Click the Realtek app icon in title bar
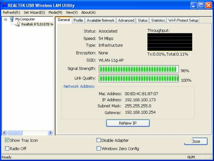The image size is (214, 161). 4,5
